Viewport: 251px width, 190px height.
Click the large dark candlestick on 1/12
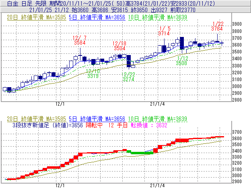182,43
